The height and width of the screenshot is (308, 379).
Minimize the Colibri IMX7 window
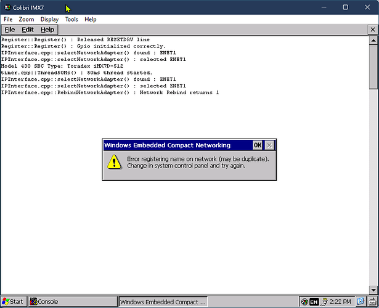click(x=324, y=7)
